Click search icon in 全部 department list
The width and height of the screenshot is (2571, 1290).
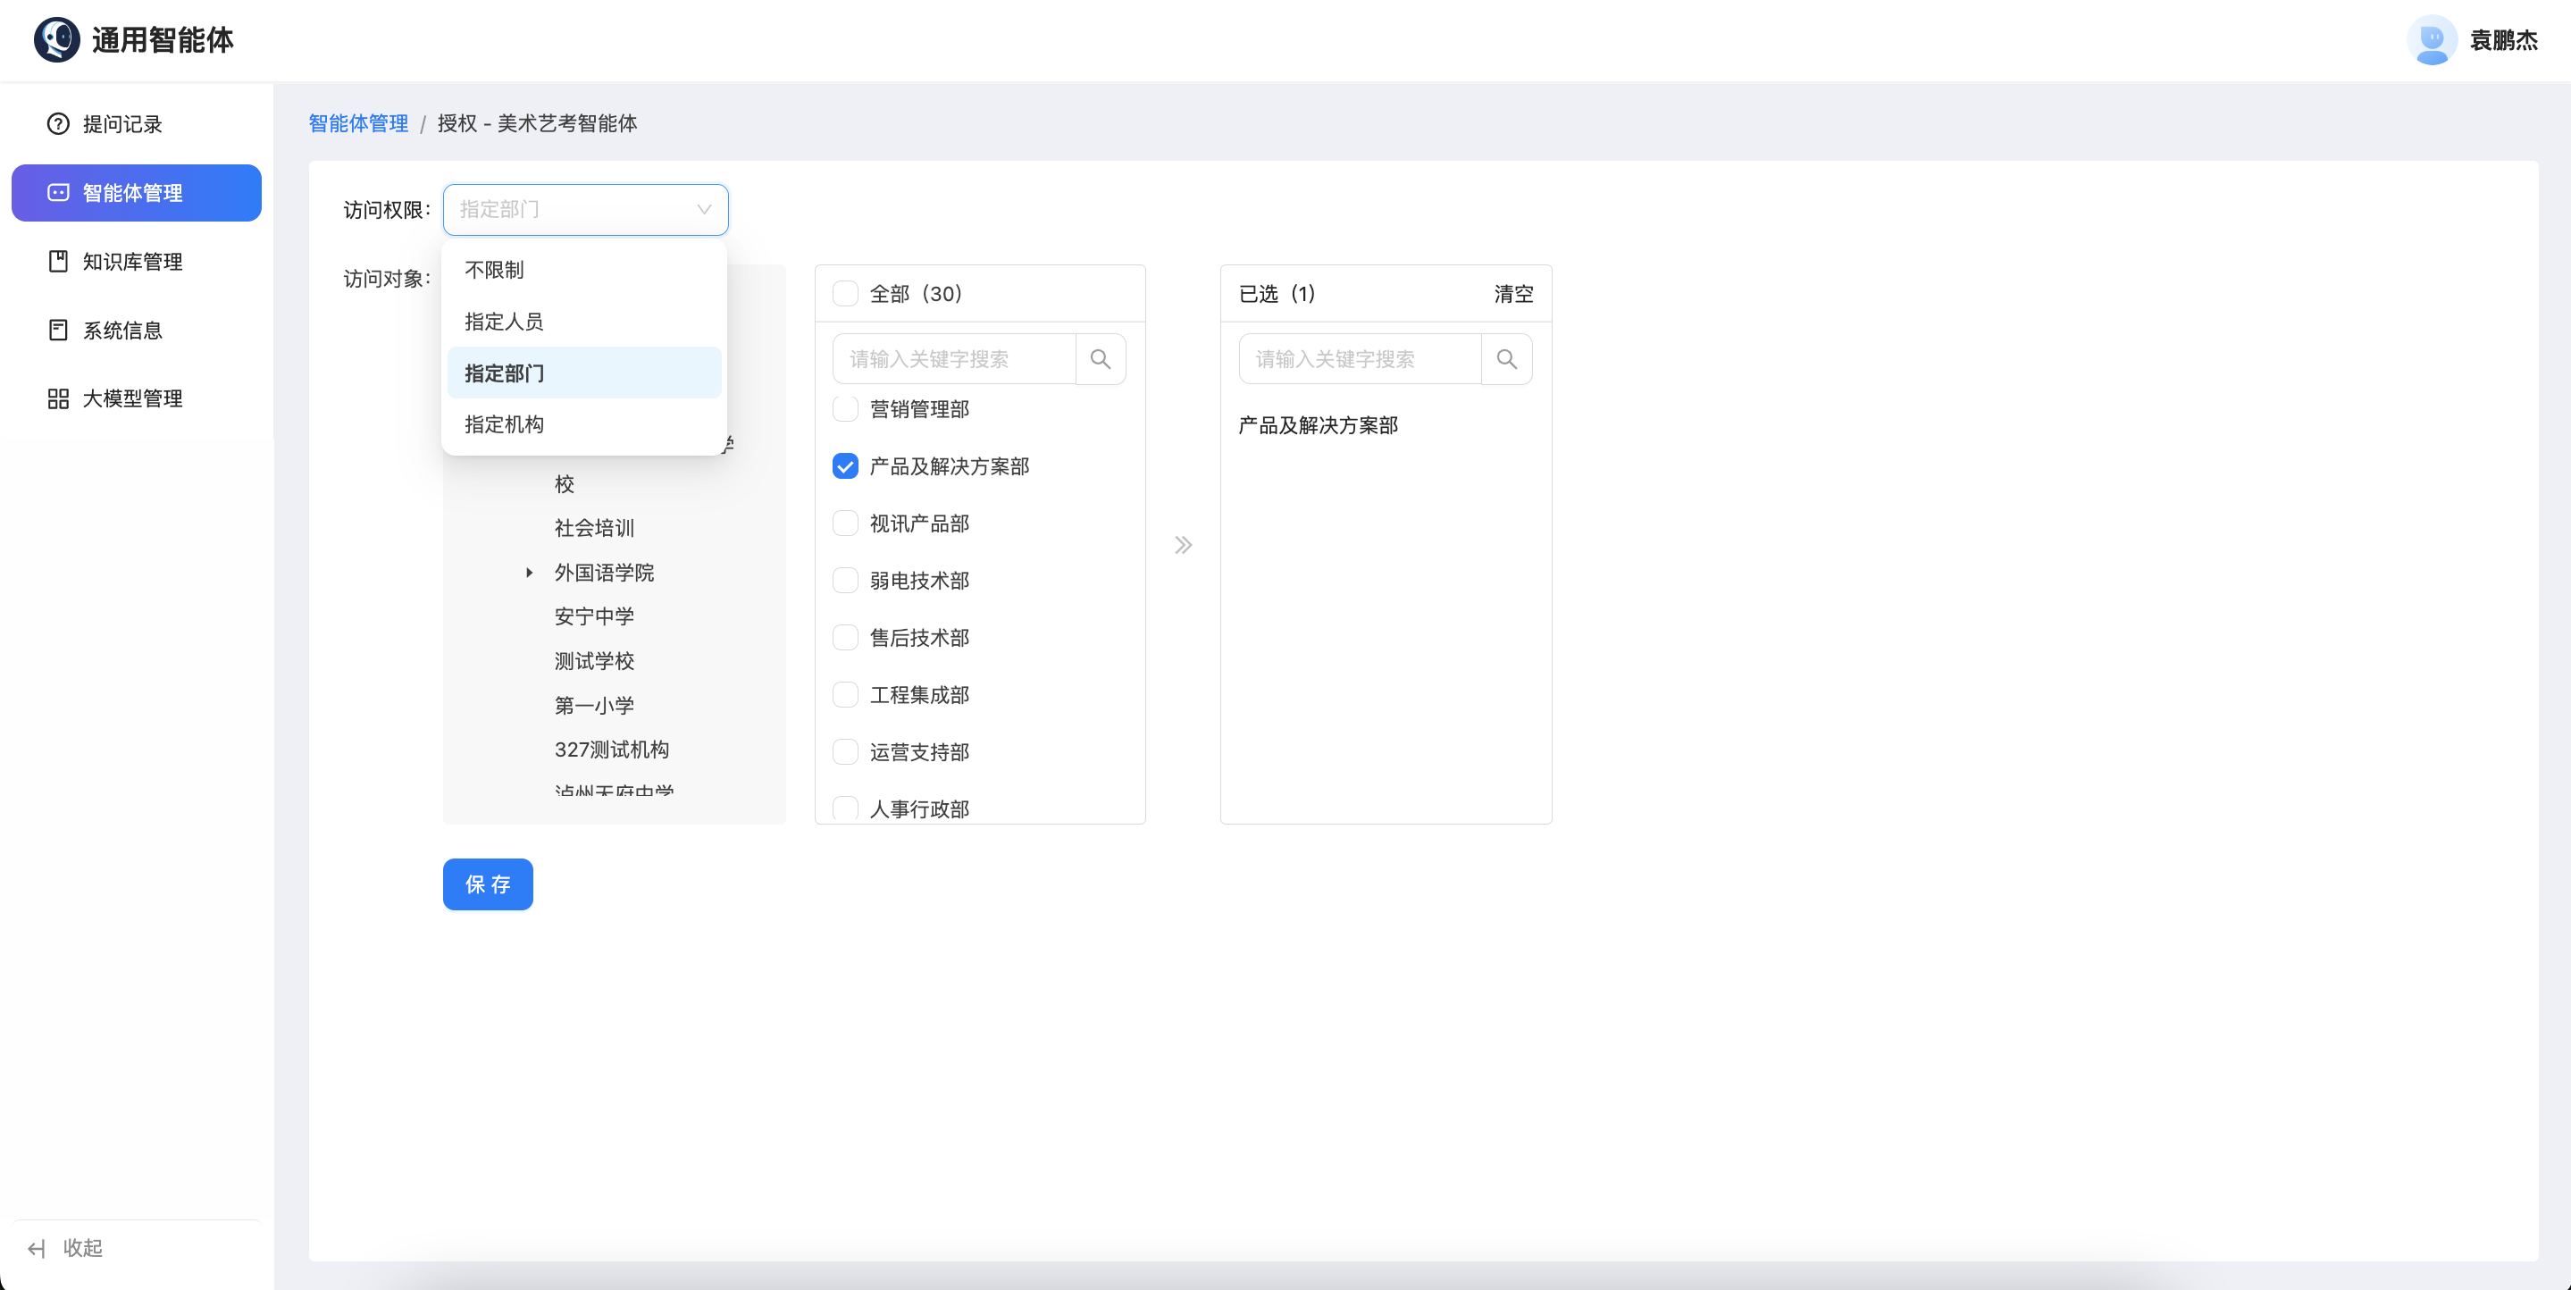(x=1100, y=359)
